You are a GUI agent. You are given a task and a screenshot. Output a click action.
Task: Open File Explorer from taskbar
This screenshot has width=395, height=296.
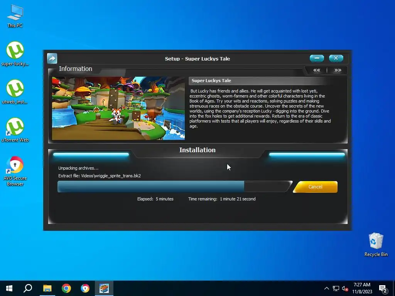pyautogui.click(x=47, y=288)
